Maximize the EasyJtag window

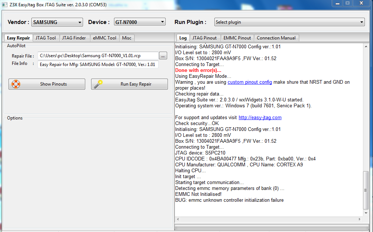coord(348,3)
